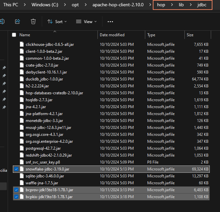Click the file icon of snf_svc_user_key.p8
The width and height of the screenshot is (220, 212).
point(22,162)
